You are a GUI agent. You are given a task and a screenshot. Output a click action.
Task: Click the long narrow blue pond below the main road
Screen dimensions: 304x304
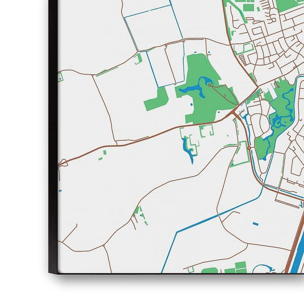[x=189, y=150]
